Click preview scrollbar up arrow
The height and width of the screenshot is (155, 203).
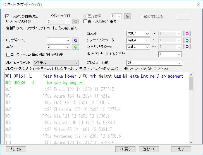[191, 75]
